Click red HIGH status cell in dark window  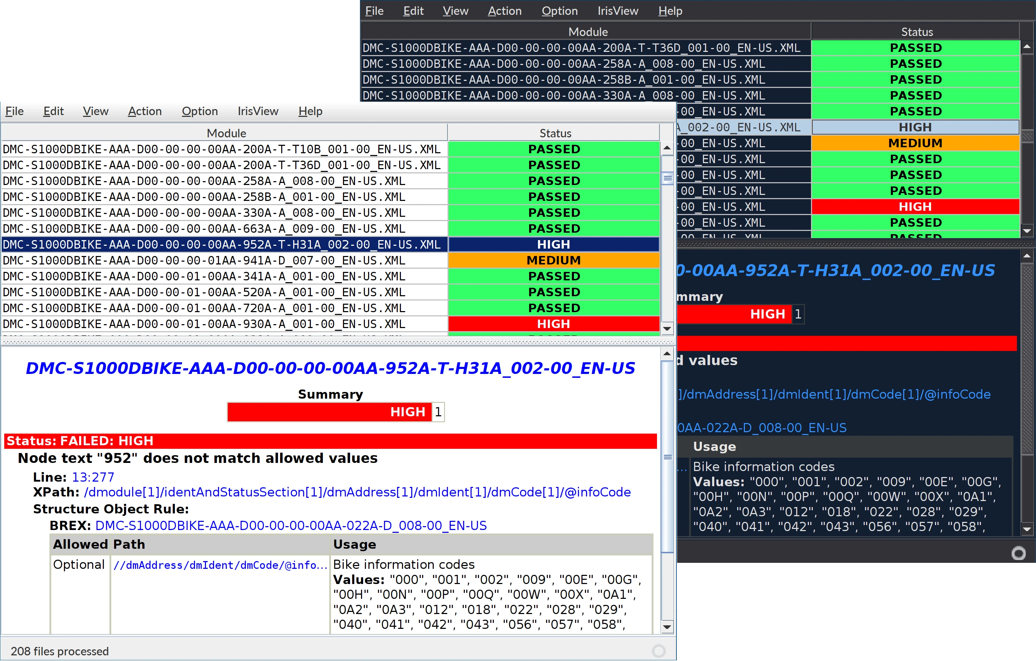coord(916,207)
